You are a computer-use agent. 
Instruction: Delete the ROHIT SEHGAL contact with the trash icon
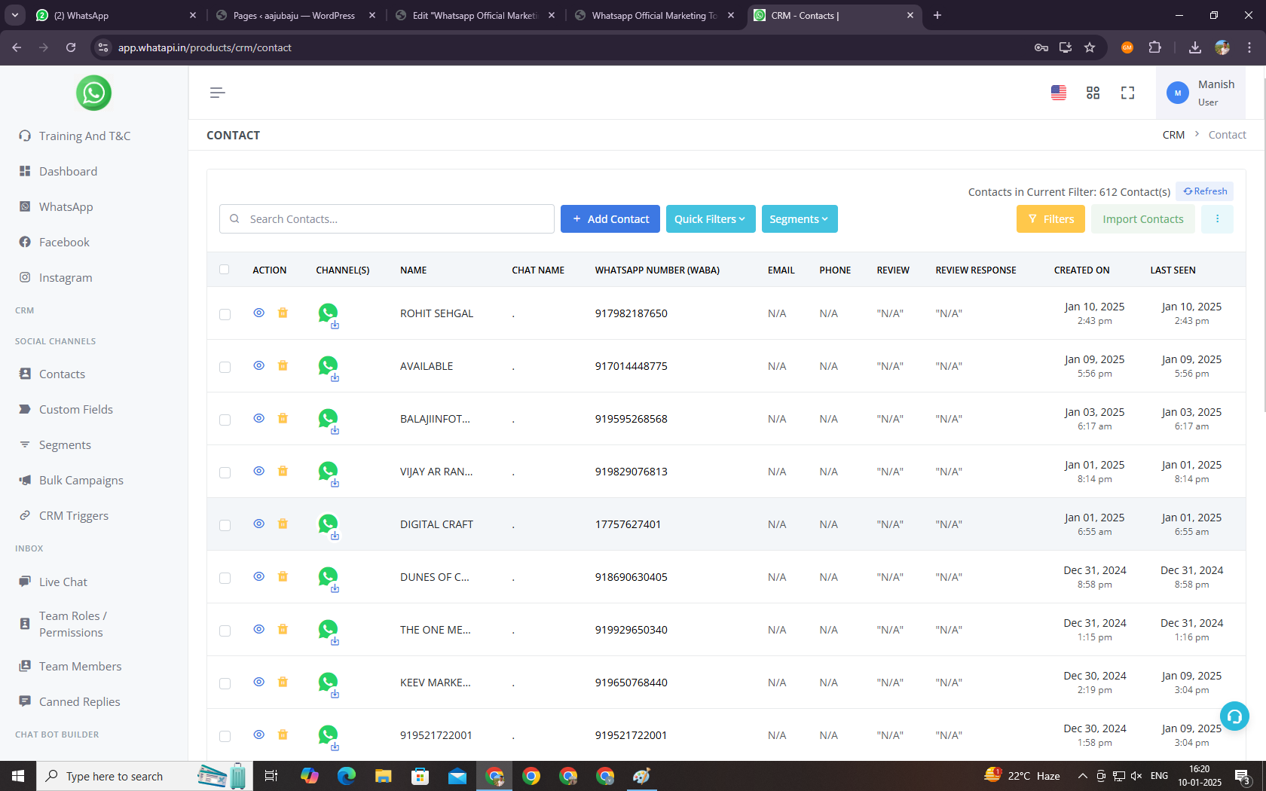pos(283,313)
